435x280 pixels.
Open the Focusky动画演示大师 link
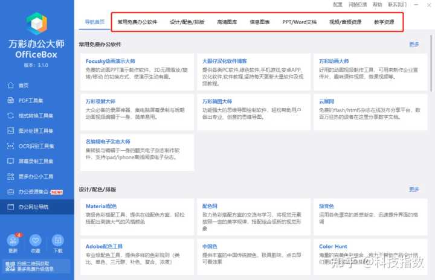[111, 61]
